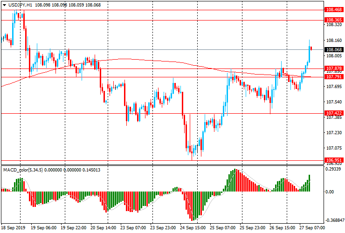Click the 19 Sep 22:00 time label
The width and height of the screenshot is (345, 233).
[74, 228]
